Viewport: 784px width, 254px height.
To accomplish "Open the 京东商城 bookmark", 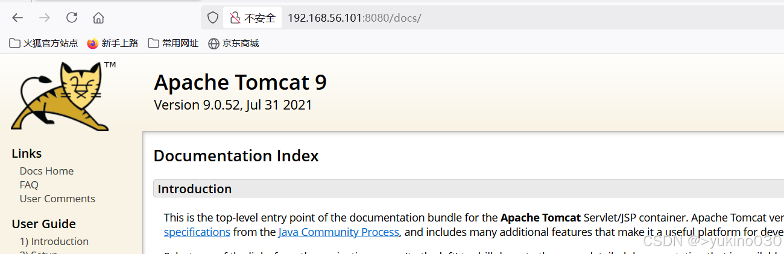I will pyautogui.click(x=233, y=43).
